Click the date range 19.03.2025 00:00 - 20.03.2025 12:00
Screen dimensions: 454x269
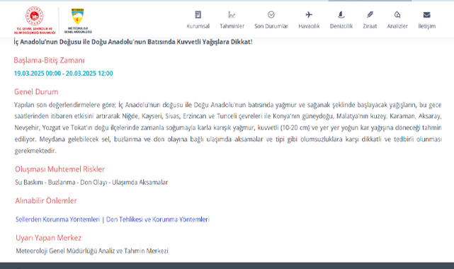(x=64, y=74)
